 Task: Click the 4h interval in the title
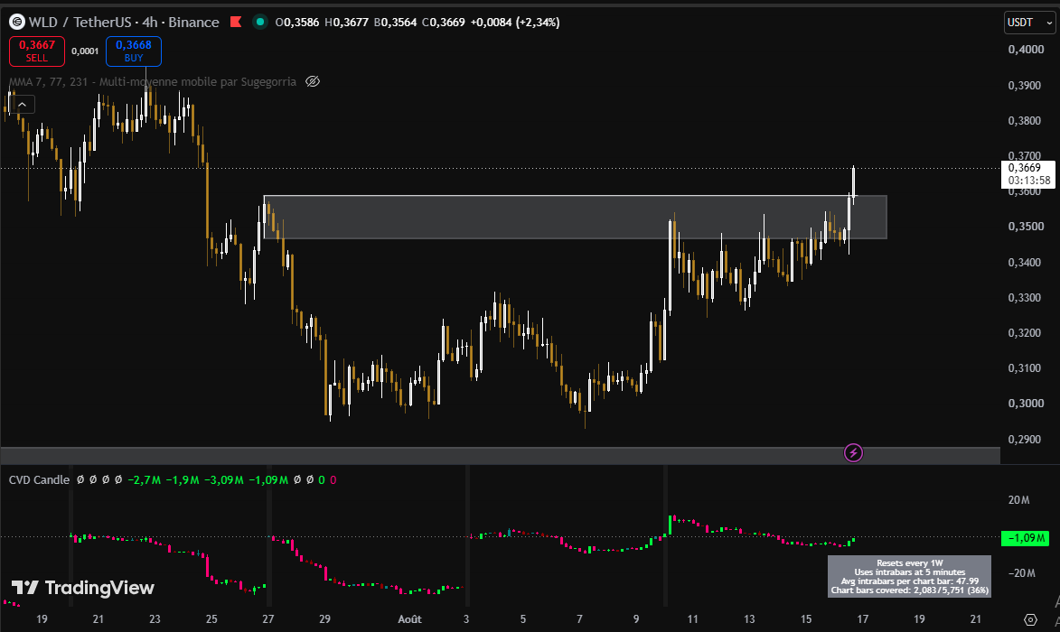(149, 23)
